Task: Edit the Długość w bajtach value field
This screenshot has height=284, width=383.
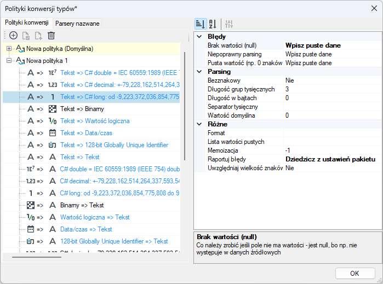Action: click(x=333, y=98)
